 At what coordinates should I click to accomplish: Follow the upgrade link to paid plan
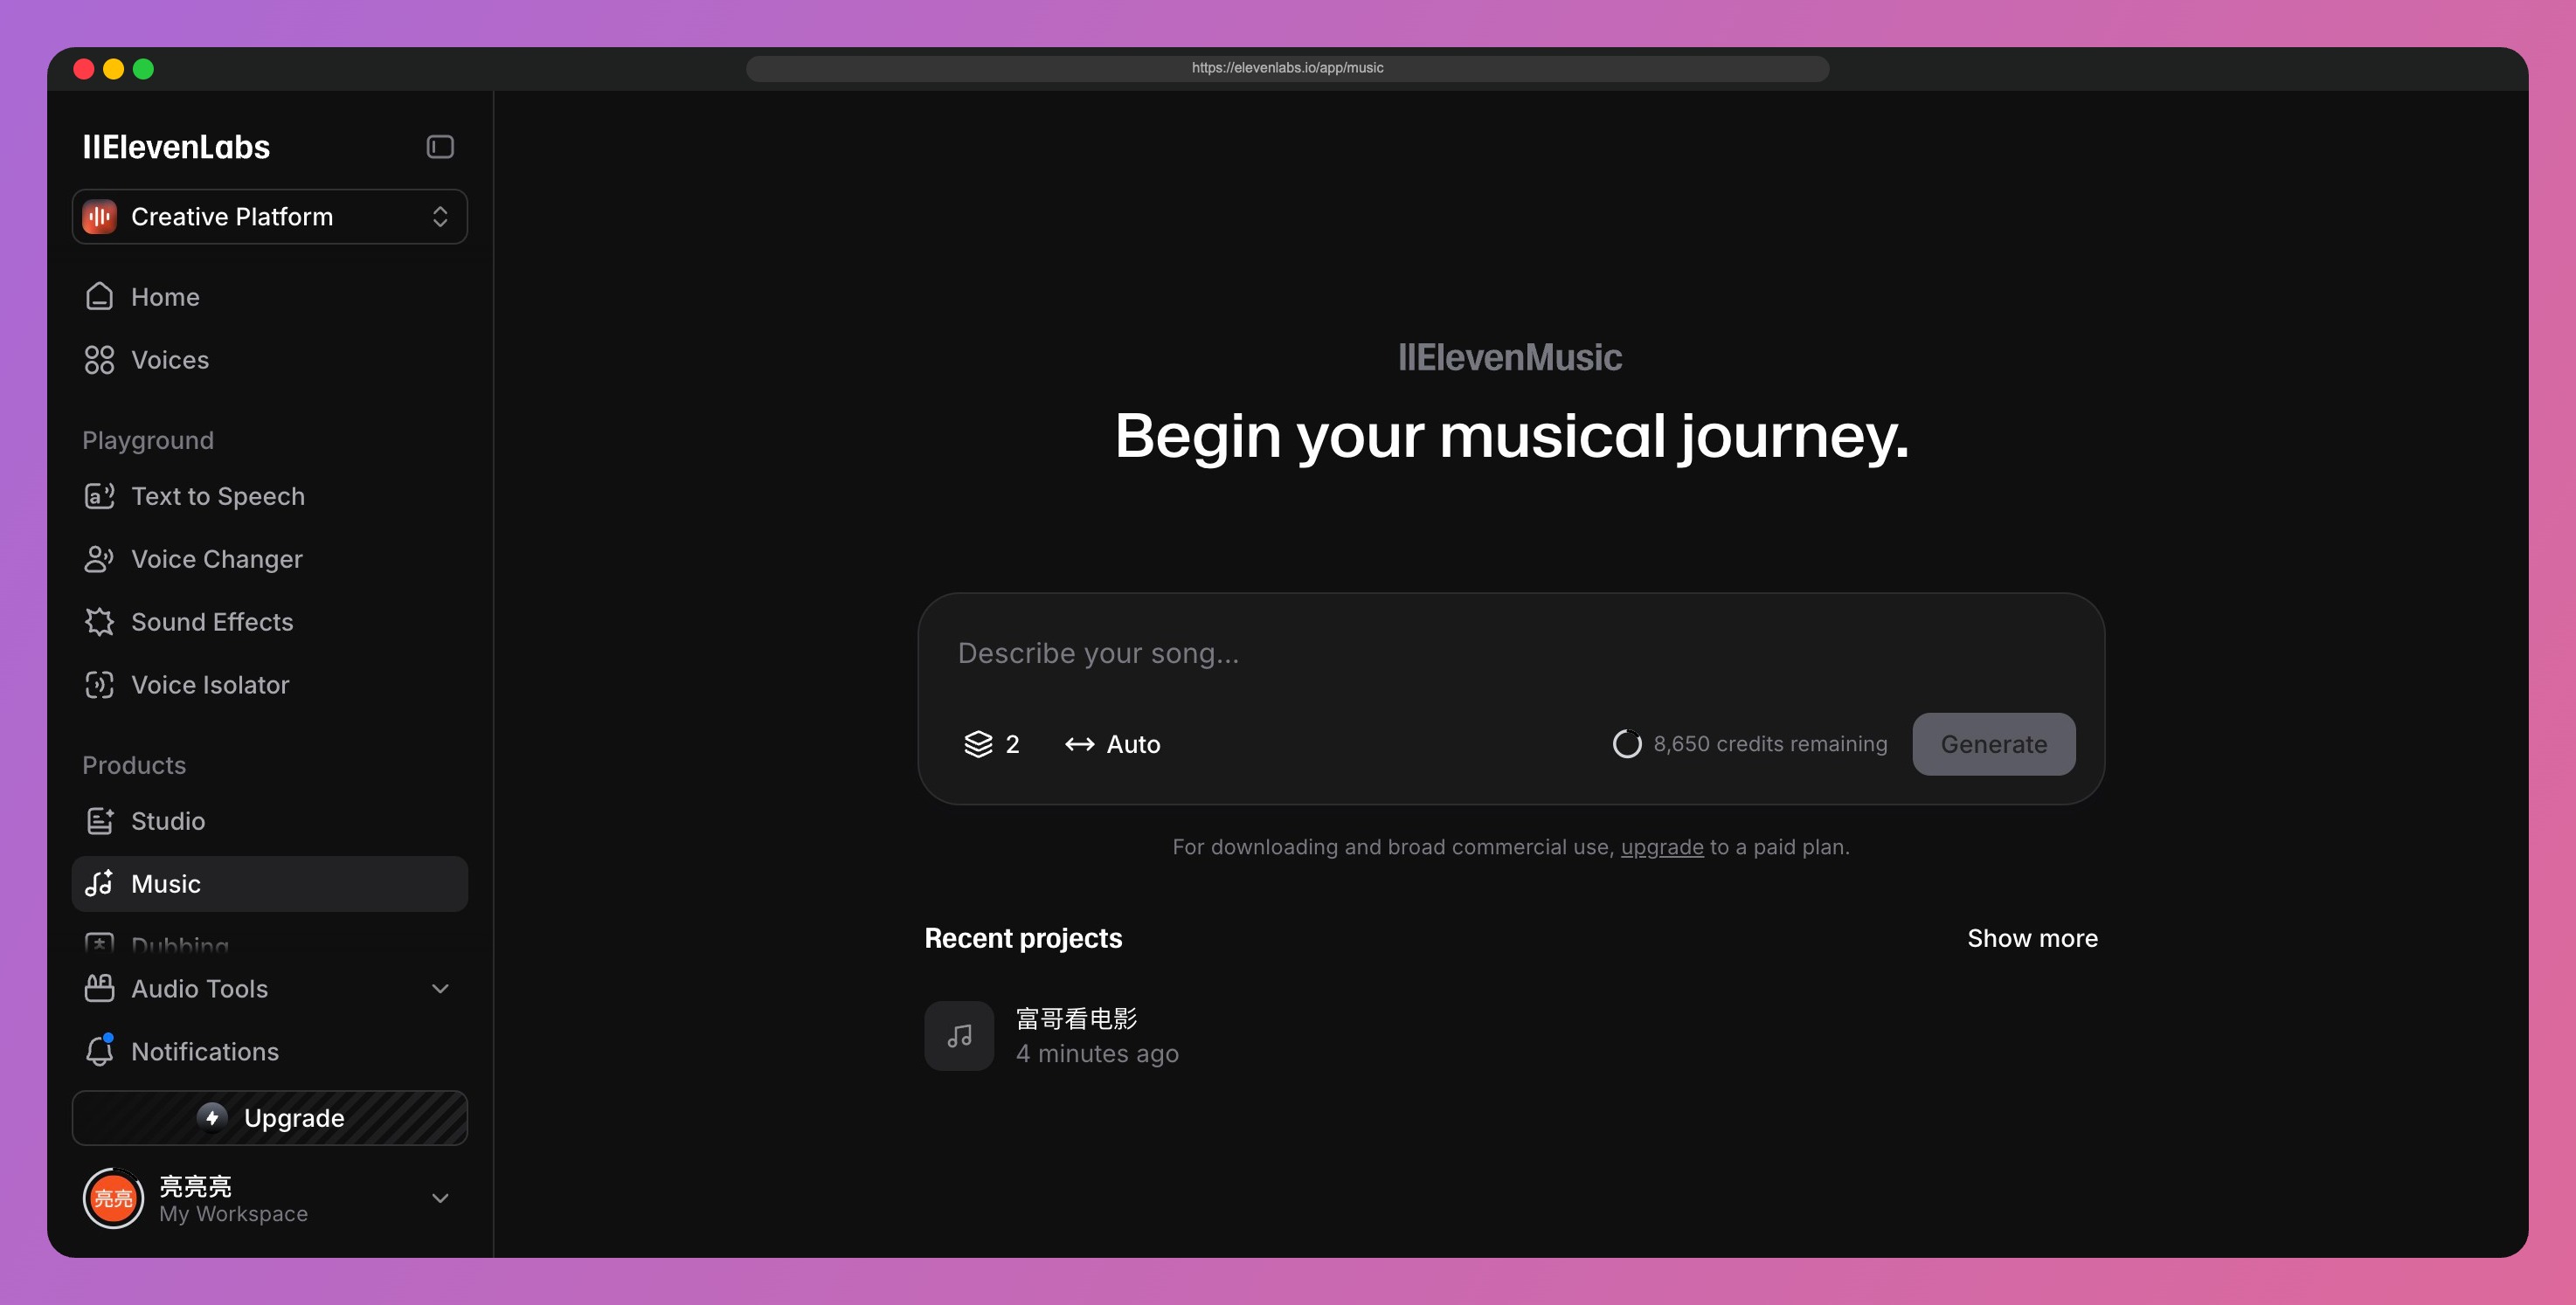(x=1662, y=847)
